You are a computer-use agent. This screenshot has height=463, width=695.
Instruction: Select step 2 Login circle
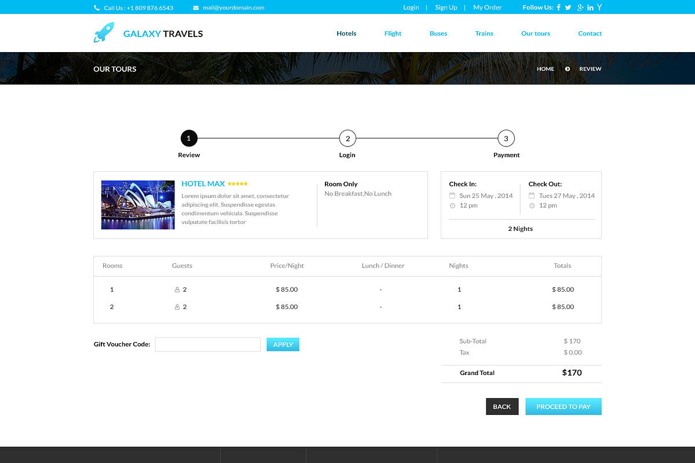[348, 138]
